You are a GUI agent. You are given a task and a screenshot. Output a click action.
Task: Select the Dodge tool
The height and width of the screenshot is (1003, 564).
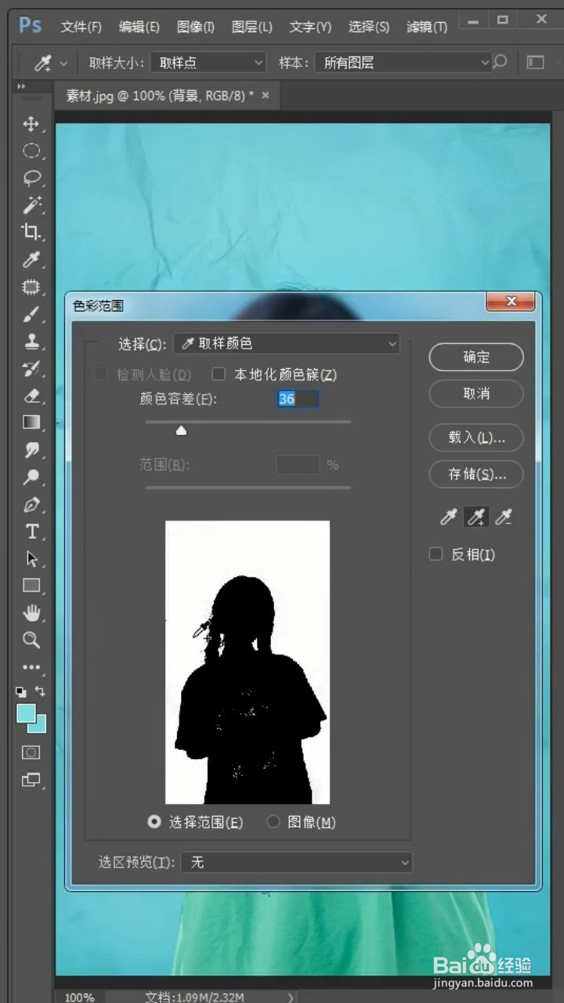(31, 477)
